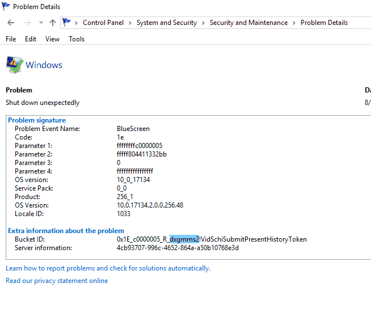
Task: Expand chevron before Control Panel breadcrumb
Action: (x=76, y=23)
